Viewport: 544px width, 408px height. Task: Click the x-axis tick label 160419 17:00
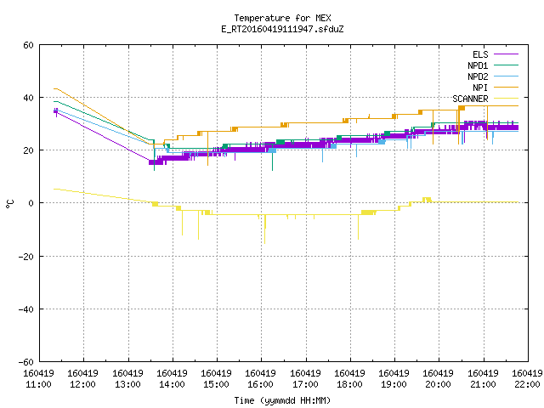click(x=305, y=379)
